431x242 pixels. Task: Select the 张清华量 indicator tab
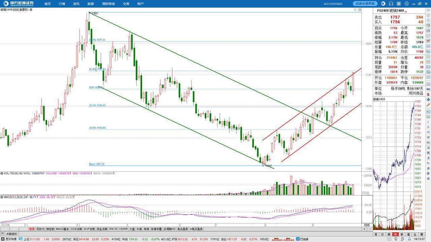(156, 229)
